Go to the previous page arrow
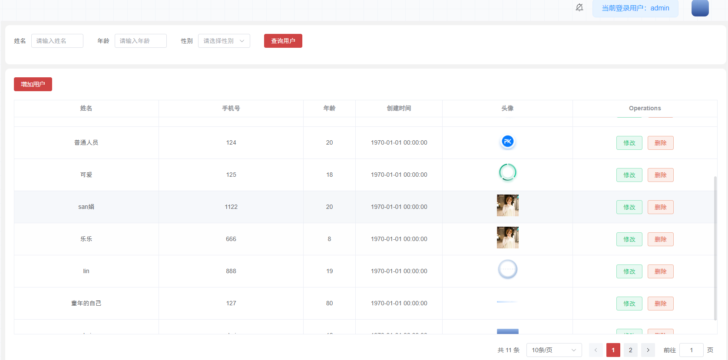 point(596,350)
